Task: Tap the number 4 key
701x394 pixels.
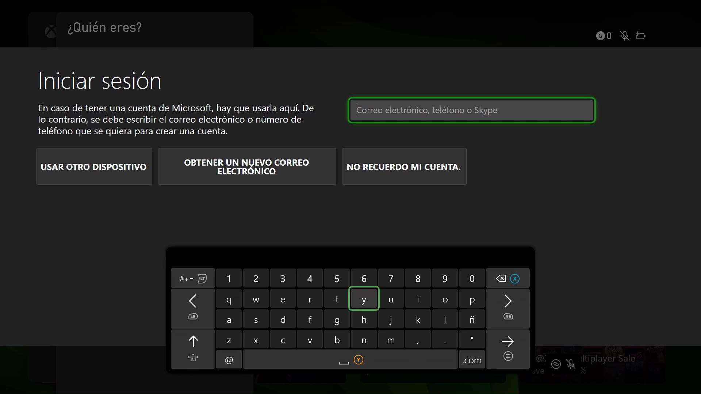Action: (310, 279)
